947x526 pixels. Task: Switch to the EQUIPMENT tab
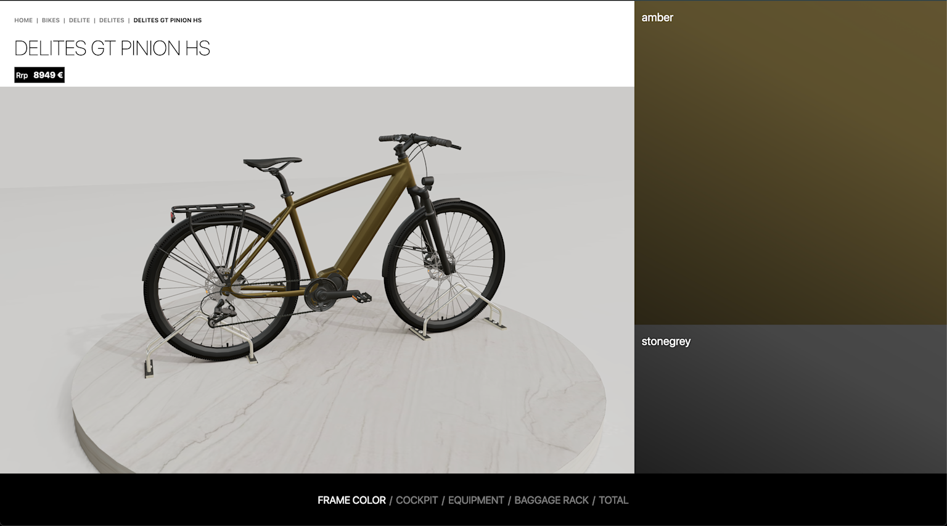point(476,500)
